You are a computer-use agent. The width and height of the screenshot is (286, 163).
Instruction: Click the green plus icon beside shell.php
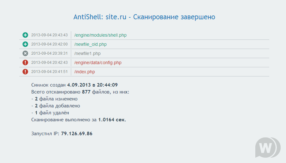[25, 35]
